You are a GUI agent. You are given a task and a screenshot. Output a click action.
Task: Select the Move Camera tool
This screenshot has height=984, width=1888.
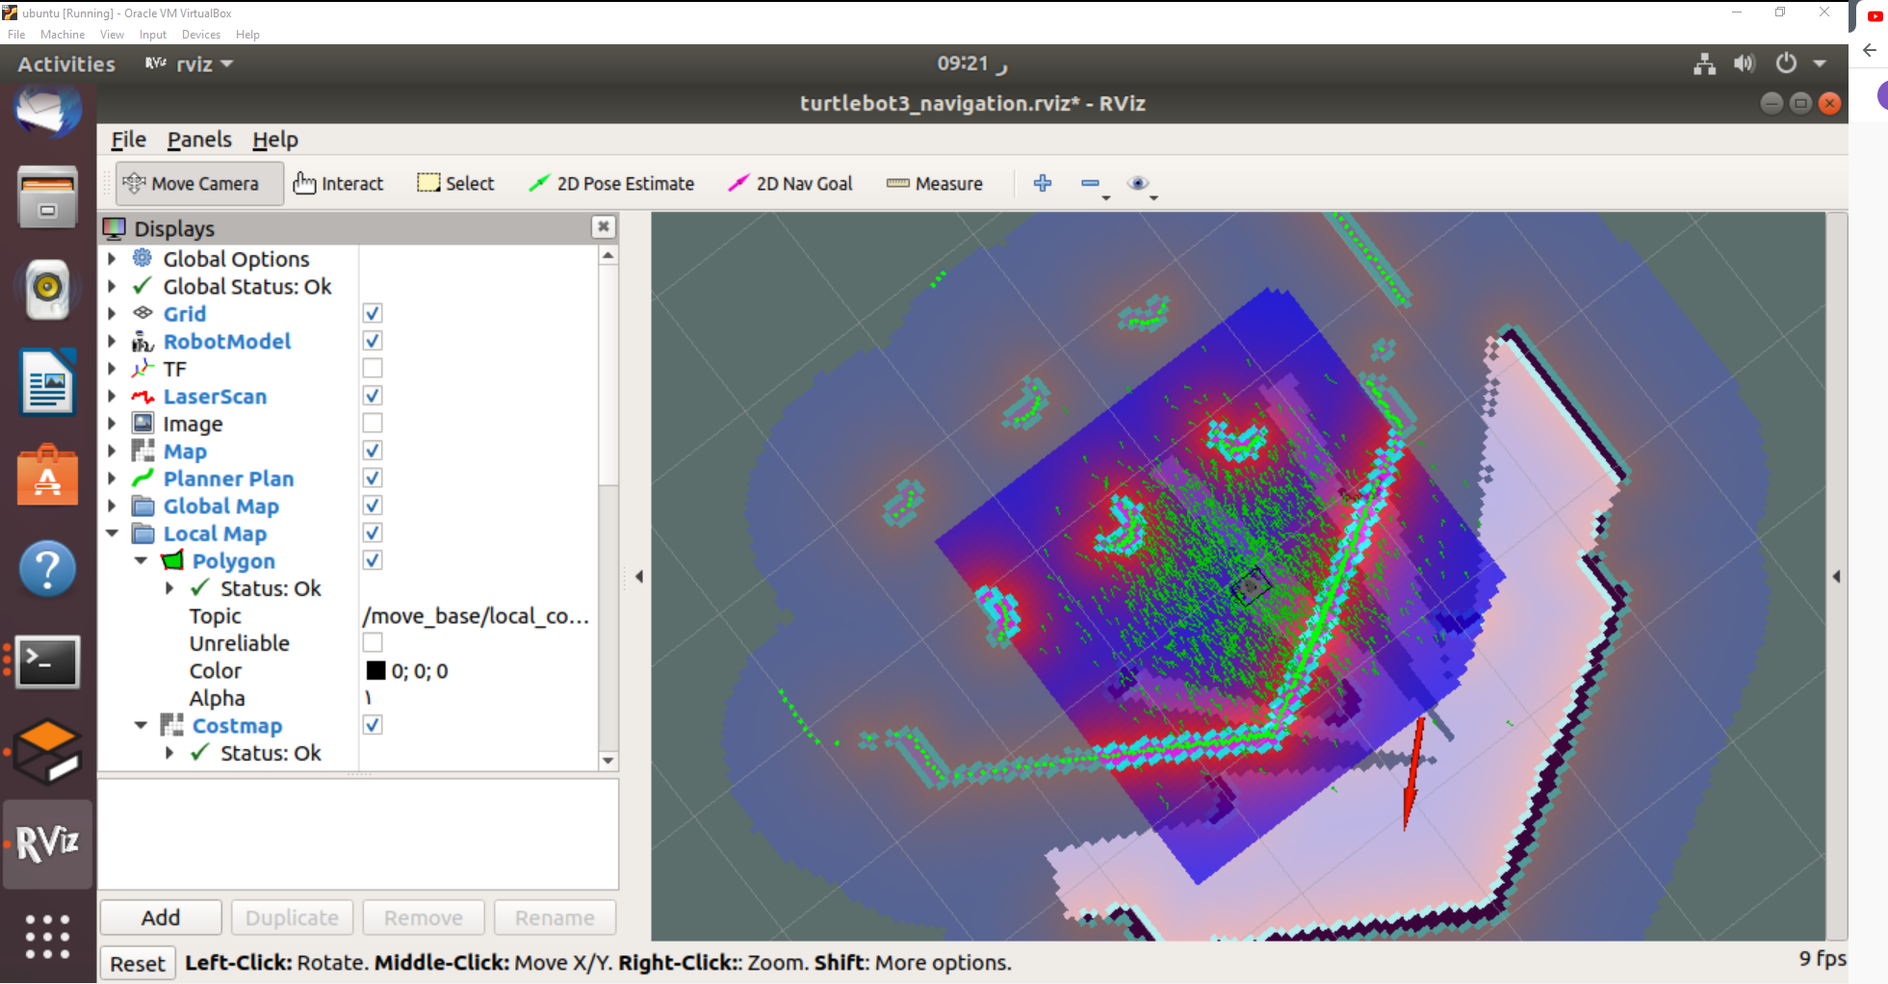[x=197, y=183]
